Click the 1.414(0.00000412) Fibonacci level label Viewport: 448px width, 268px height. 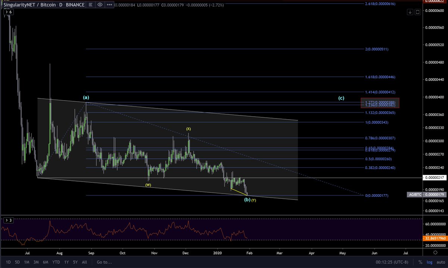380,92
